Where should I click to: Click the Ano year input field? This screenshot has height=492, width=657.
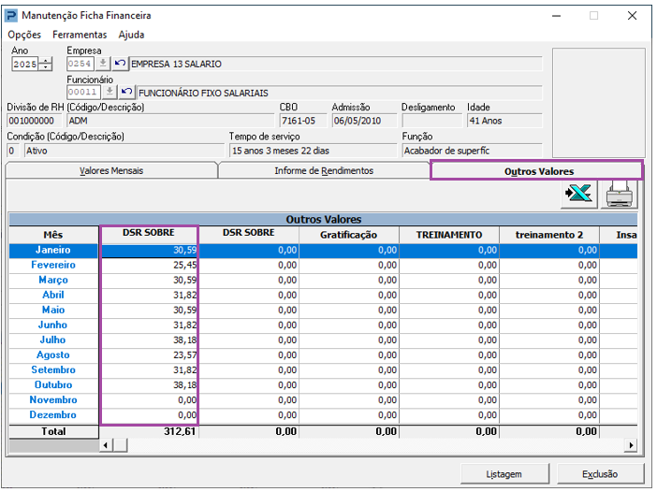tap(25, 65)
